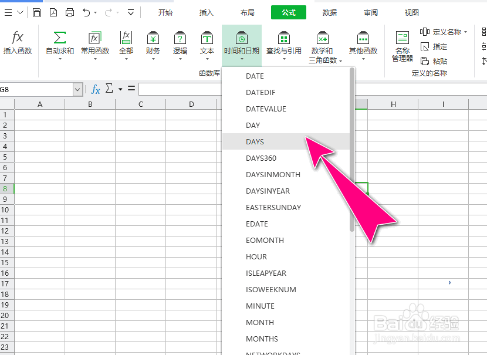487x355 pixels.
Task: Open the 查找与引用 functions
Action: coord(284,45)
